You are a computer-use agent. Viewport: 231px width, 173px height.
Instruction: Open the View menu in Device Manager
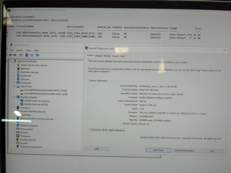coord(28,50)
